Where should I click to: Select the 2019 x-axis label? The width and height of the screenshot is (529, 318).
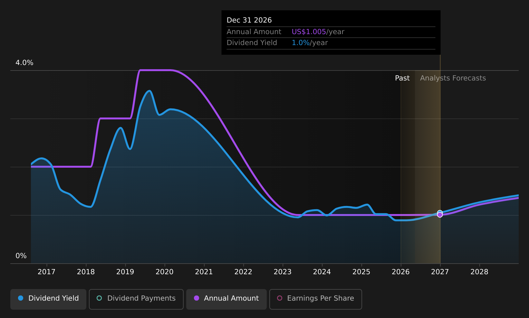[125, 272]
